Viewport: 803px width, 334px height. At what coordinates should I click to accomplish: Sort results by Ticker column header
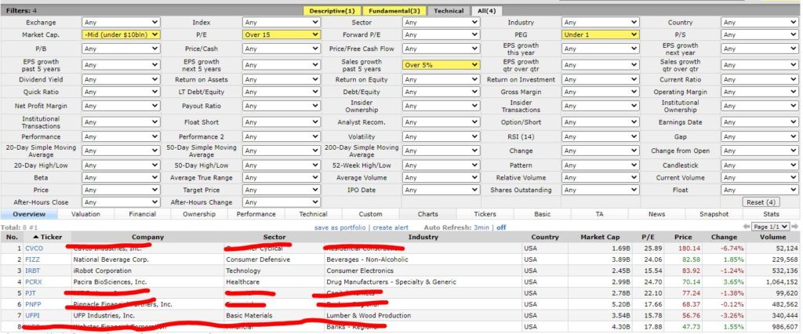(x=47, y=238)
